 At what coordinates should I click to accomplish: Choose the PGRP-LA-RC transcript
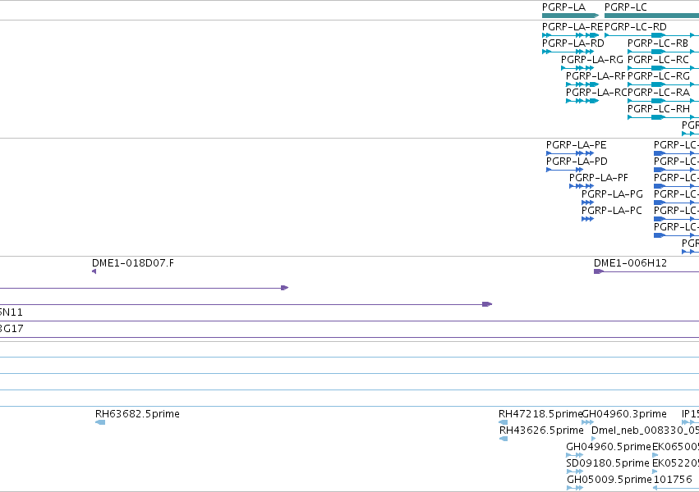pyautogui.click(x=582, y=101)
